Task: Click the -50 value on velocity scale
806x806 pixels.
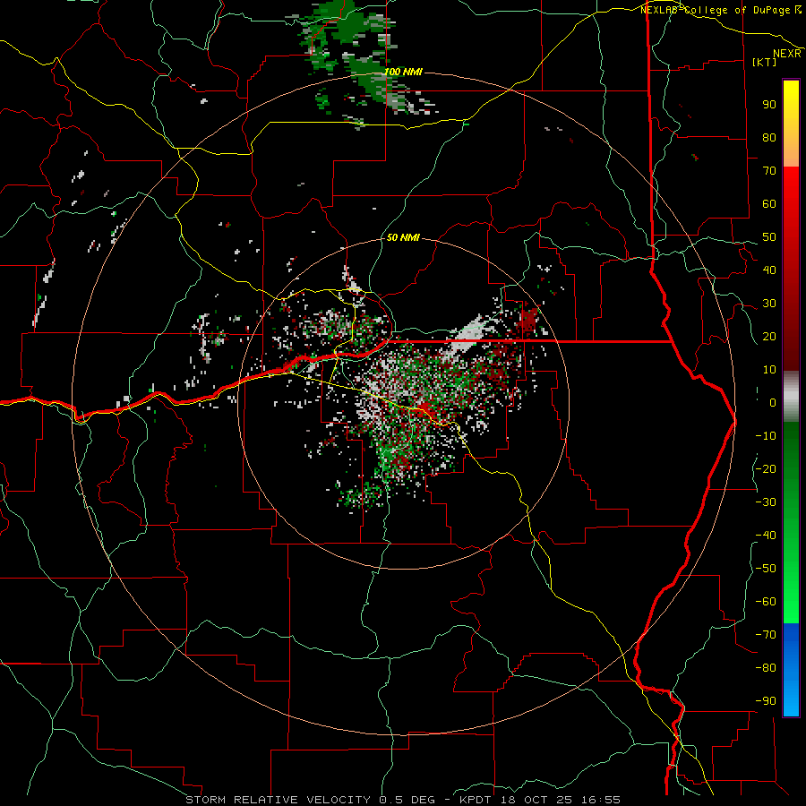Action: pyautogui.click(x=766, y=569)
